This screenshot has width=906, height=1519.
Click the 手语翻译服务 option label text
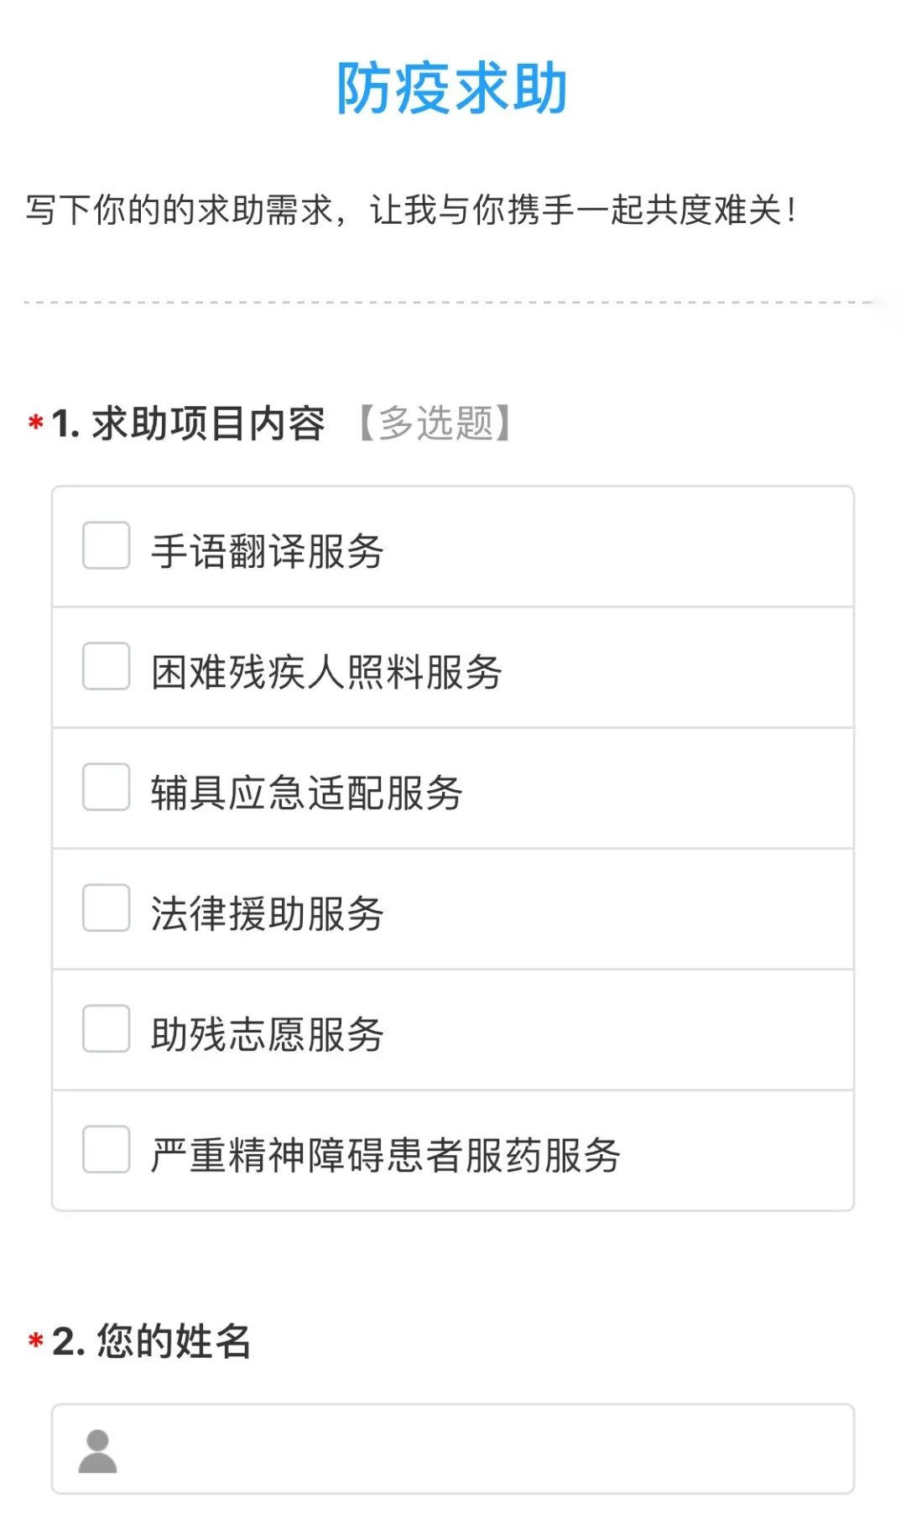click(267, 552)
